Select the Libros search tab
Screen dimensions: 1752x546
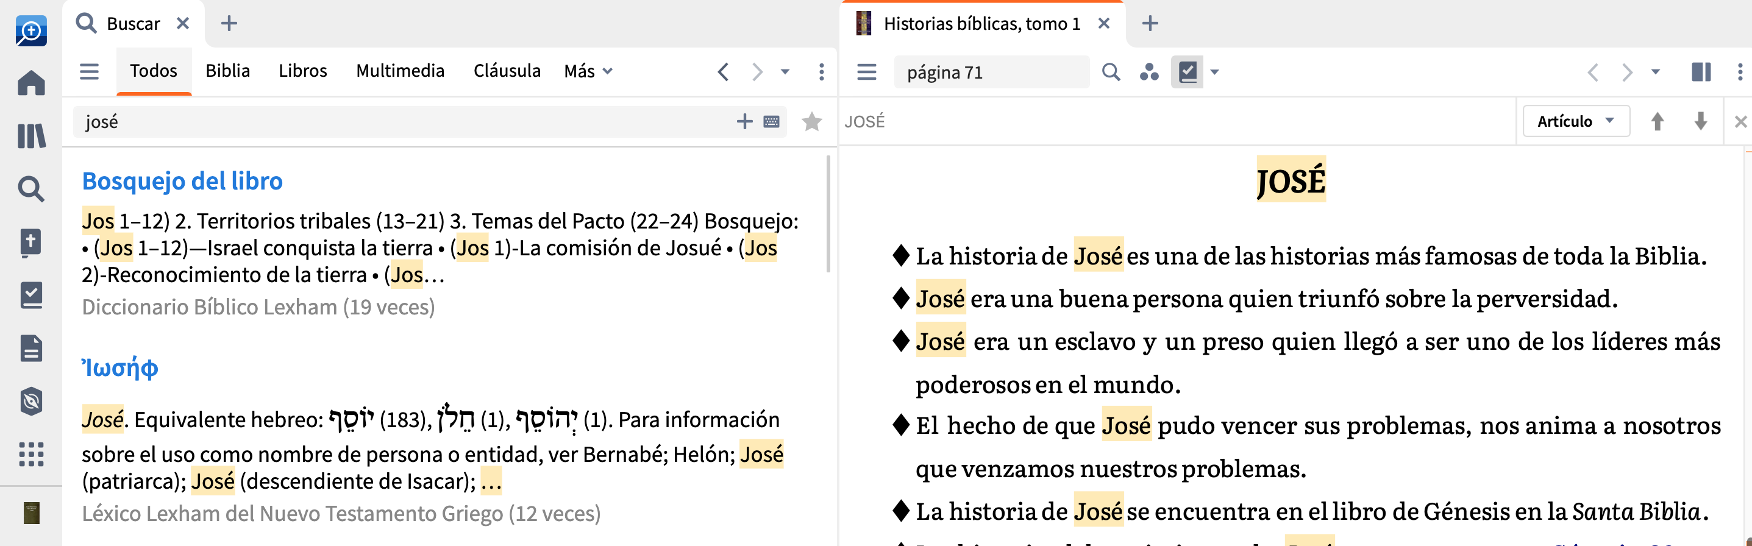(x=302, y=71)
